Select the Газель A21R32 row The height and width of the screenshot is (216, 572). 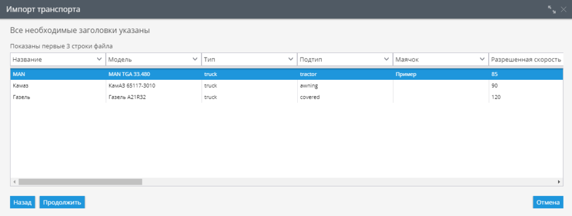287,97
